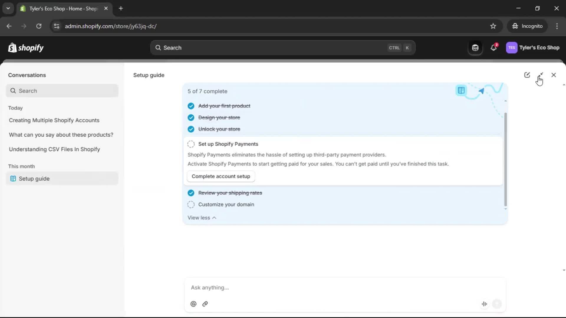Image resolution: width=566 pixels, height=318 pixels.
Task: Start a new chat via compose icon
Action: point(527,75)
